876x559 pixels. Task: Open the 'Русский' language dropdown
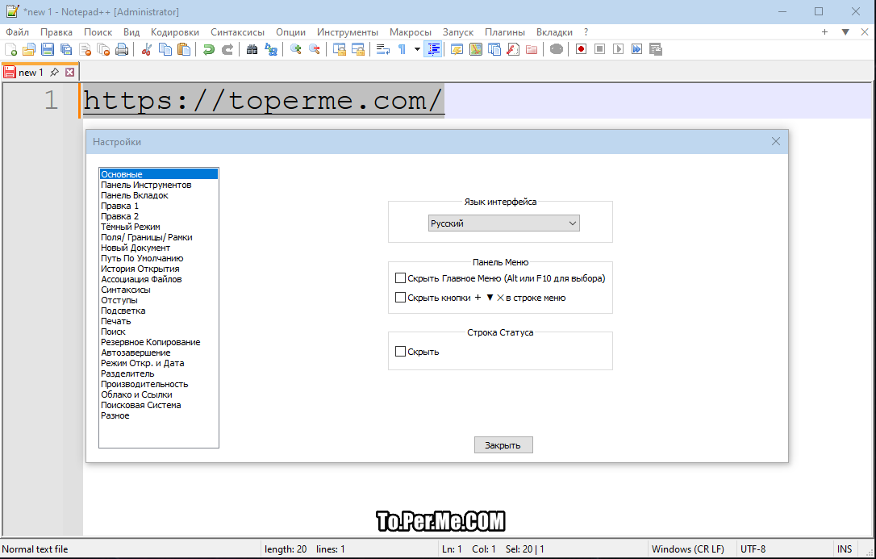pyautogui.click(x=503, y=223)
